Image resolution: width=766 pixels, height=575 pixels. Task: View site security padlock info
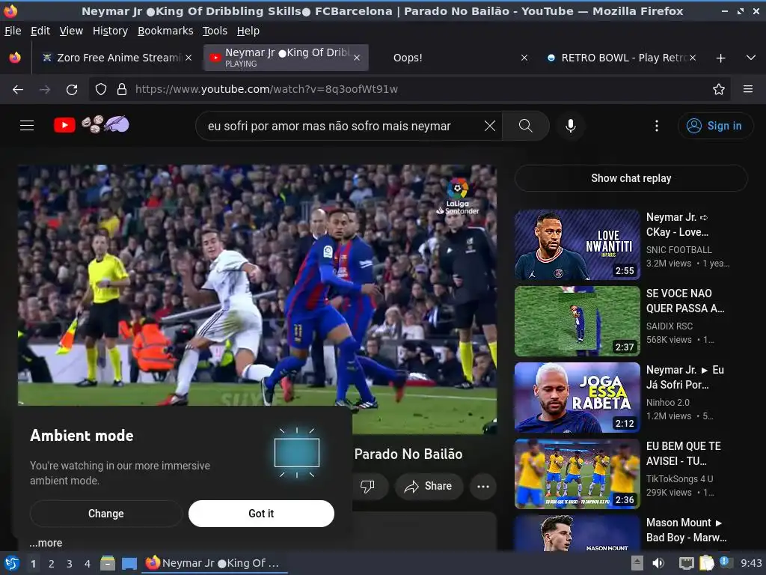coord(122,89)
